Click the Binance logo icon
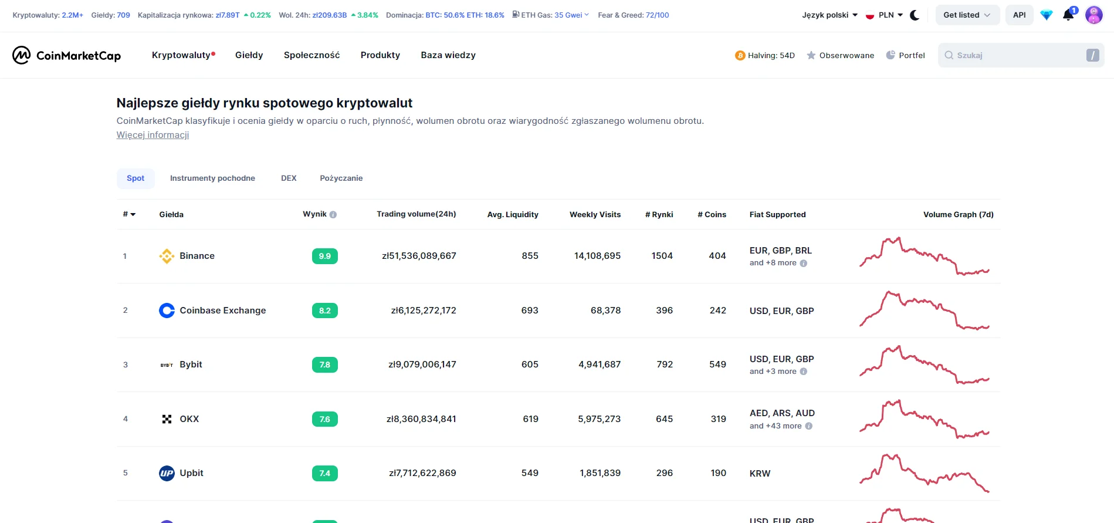This screenshot has width=1114, height=523. tap(167, 256)
